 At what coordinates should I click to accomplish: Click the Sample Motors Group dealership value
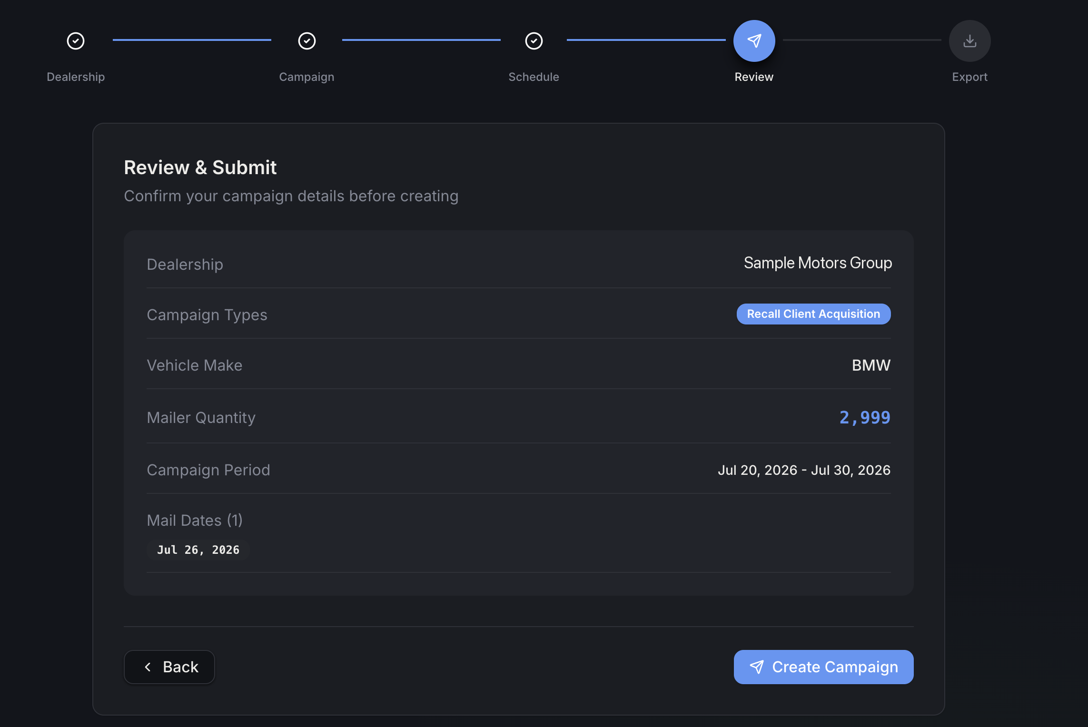coord(818,263)
